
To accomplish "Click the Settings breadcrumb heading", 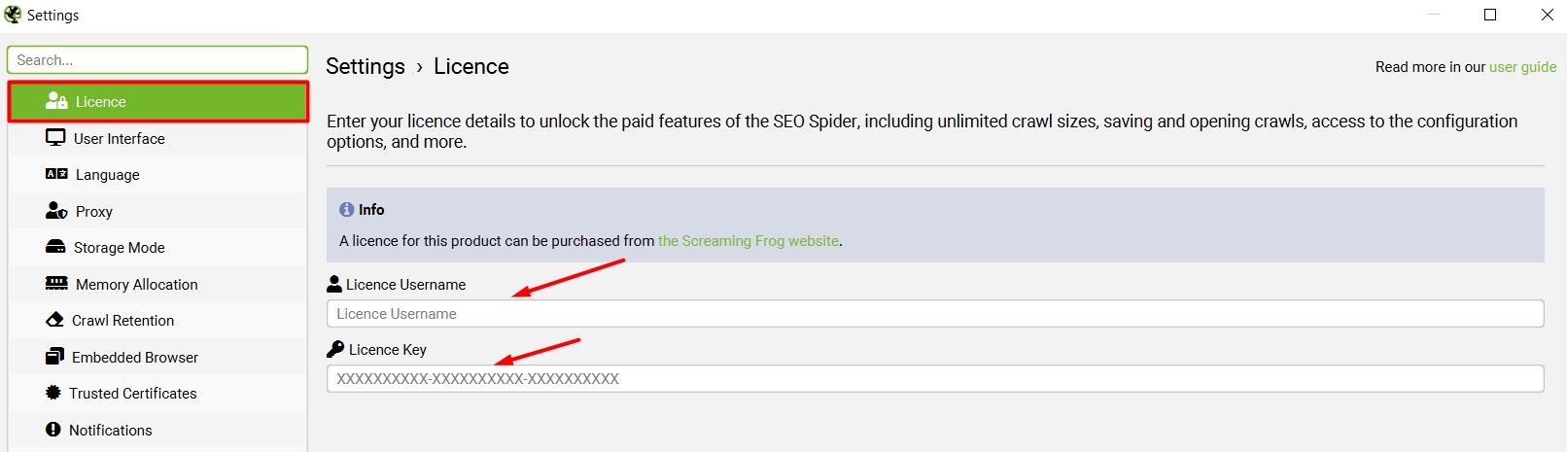I will pos(365,66).
